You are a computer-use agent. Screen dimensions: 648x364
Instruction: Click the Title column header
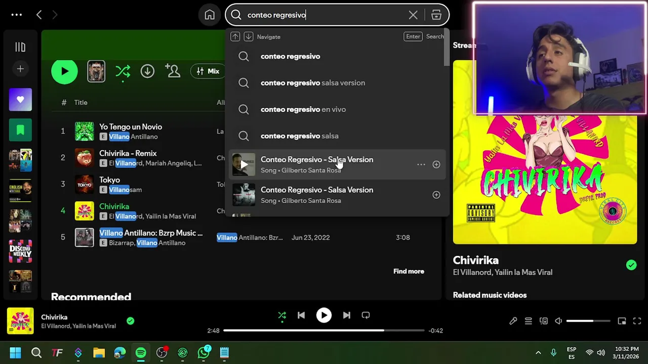coord(81,102)
